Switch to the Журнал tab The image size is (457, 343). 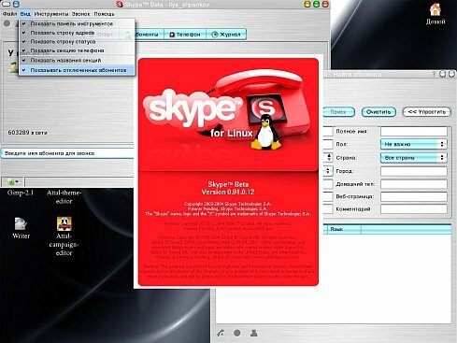point(226,35)
